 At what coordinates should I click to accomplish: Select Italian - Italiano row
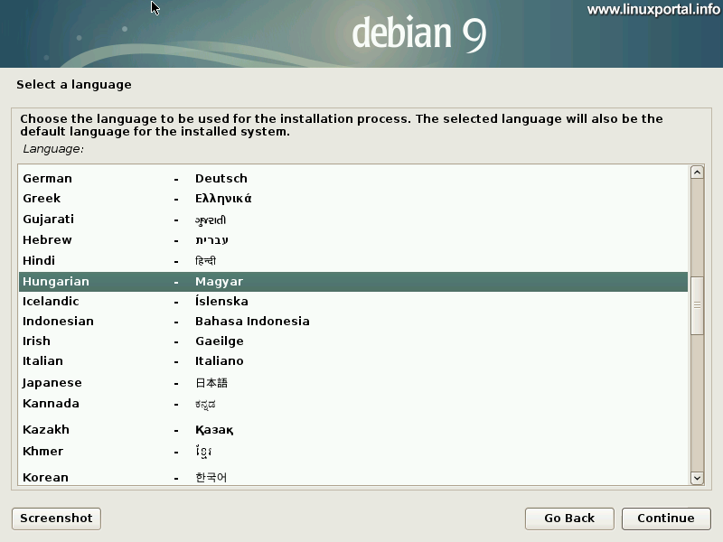coord(353,360)
